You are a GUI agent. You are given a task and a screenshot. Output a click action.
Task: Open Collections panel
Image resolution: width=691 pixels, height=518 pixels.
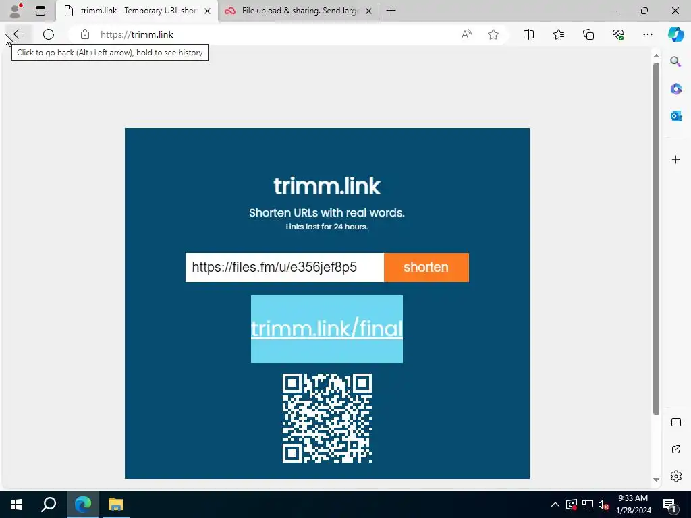point(588,34)
